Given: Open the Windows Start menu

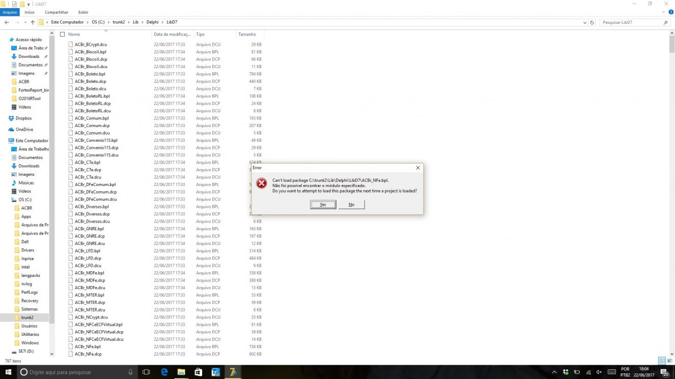Looking at the screenshot, I should [8, 372].
